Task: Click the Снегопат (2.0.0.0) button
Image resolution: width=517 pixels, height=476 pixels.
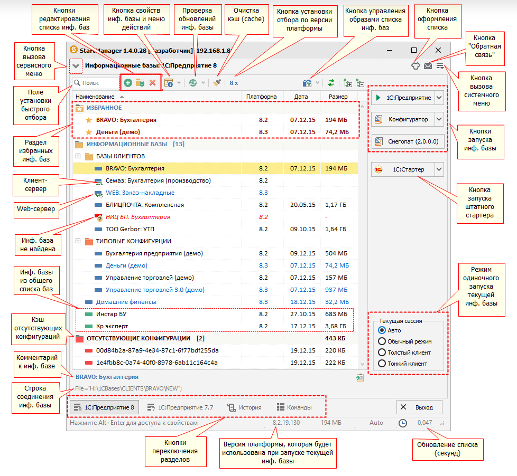Action: coord(408,141)
